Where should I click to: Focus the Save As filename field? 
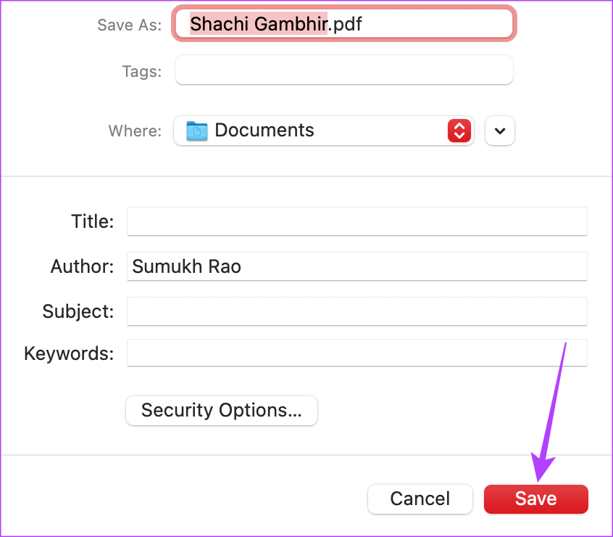tap(344, 23)
